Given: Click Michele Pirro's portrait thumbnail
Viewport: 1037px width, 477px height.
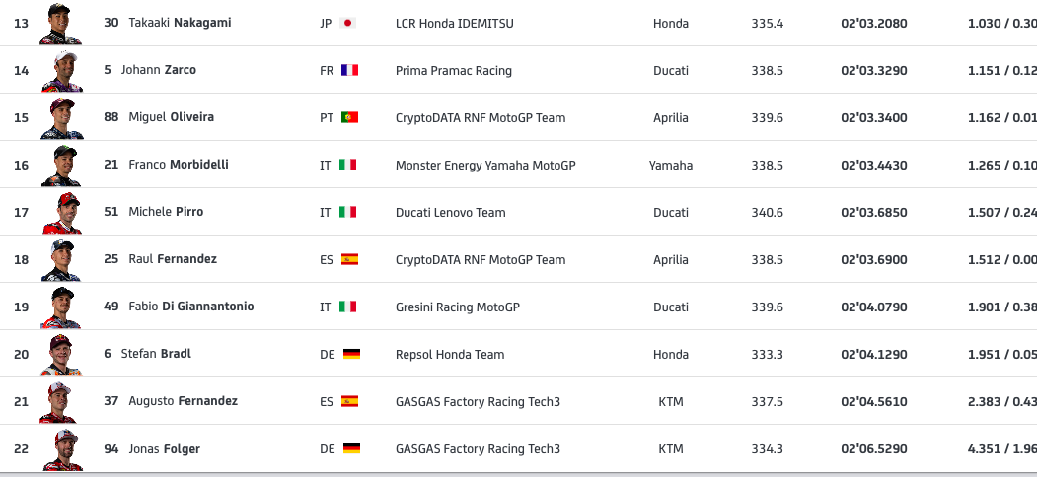Looking at the screenshot, I should point(61,212).
